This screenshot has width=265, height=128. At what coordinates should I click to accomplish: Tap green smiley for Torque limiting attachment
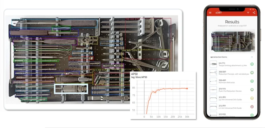click(252, 64)
